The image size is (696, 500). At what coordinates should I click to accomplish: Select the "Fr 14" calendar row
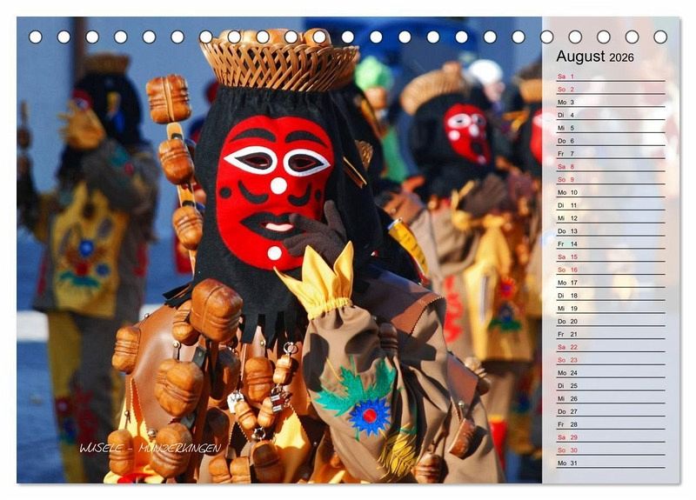(x=611, y=243)
